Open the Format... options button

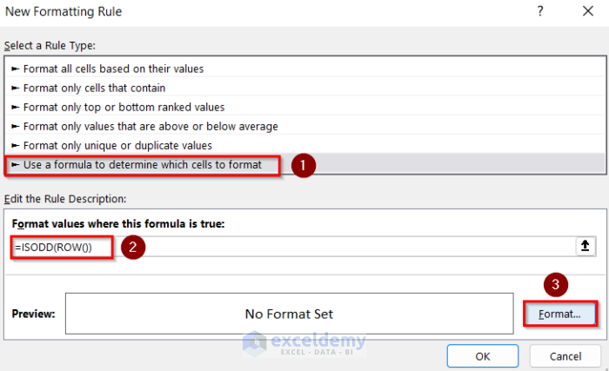click(560, 314)
